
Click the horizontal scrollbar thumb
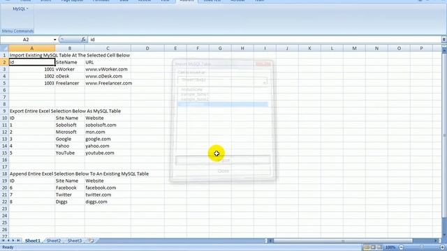(343, 241)
